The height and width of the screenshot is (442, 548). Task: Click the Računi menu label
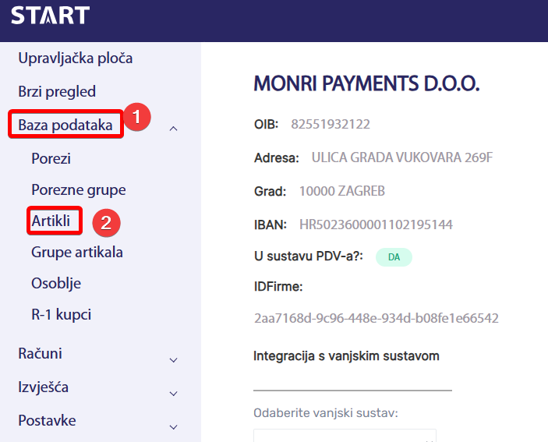[40, 354]
